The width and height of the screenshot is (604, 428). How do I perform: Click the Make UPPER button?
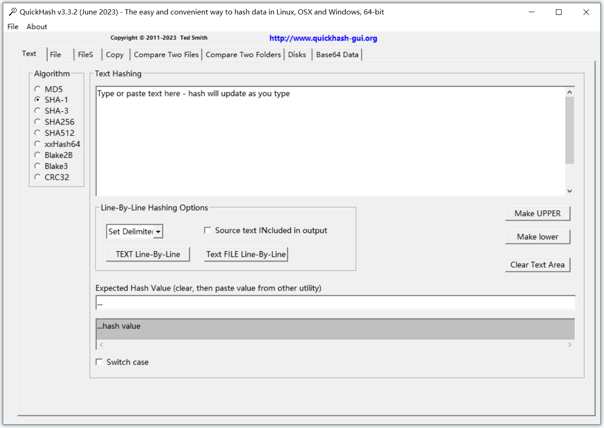[537, 213]
